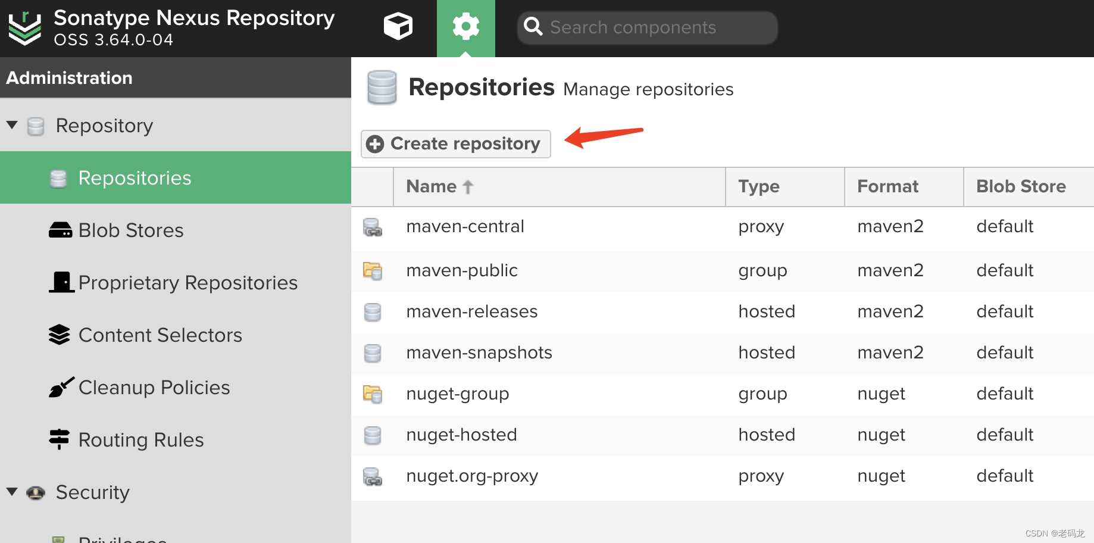Screen dimensions: 1094x543
Task: Click the Content Selectors layers icon
Action: (60, 335)
